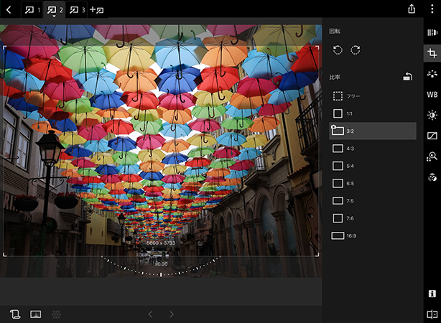This screenshot has width=441, height=323.
Task: Open the color palette adjustment tool
Action: point(432,177)
